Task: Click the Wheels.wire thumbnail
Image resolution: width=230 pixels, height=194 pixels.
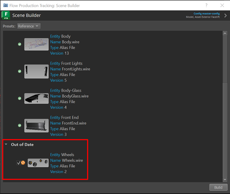Action: pyautogui.click(x=38, y=163)
